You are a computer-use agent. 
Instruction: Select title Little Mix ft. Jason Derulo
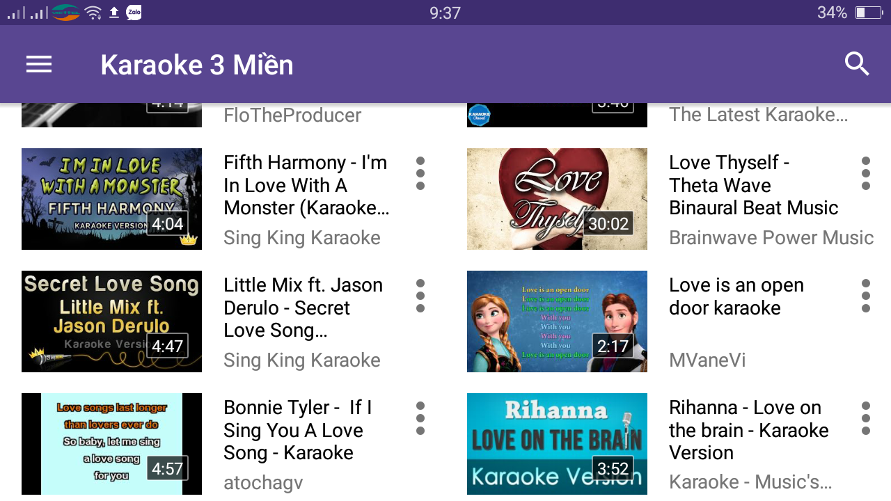tap(303, 308)
